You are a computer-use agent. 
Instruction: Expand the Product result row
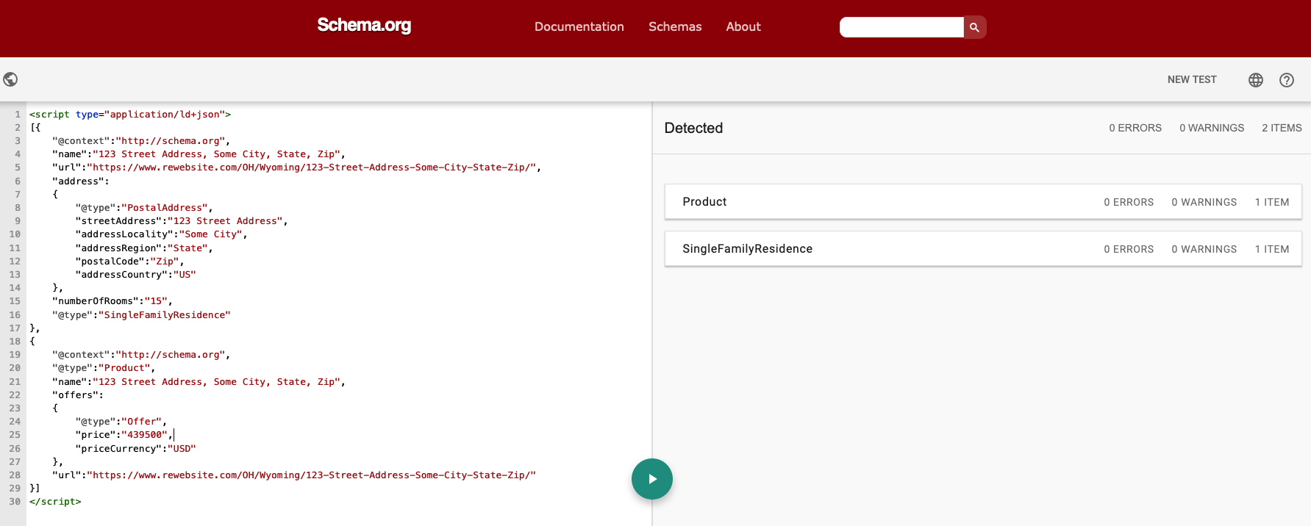point(982,202)
